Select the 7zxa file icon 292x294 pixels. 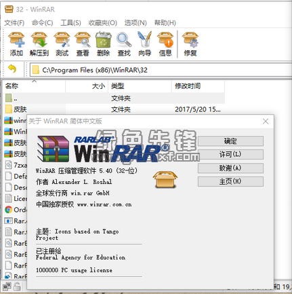pos(9,165)
